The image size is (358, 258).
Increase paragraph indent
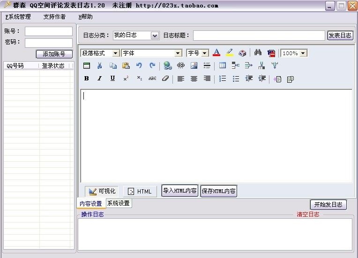(262, 79)
